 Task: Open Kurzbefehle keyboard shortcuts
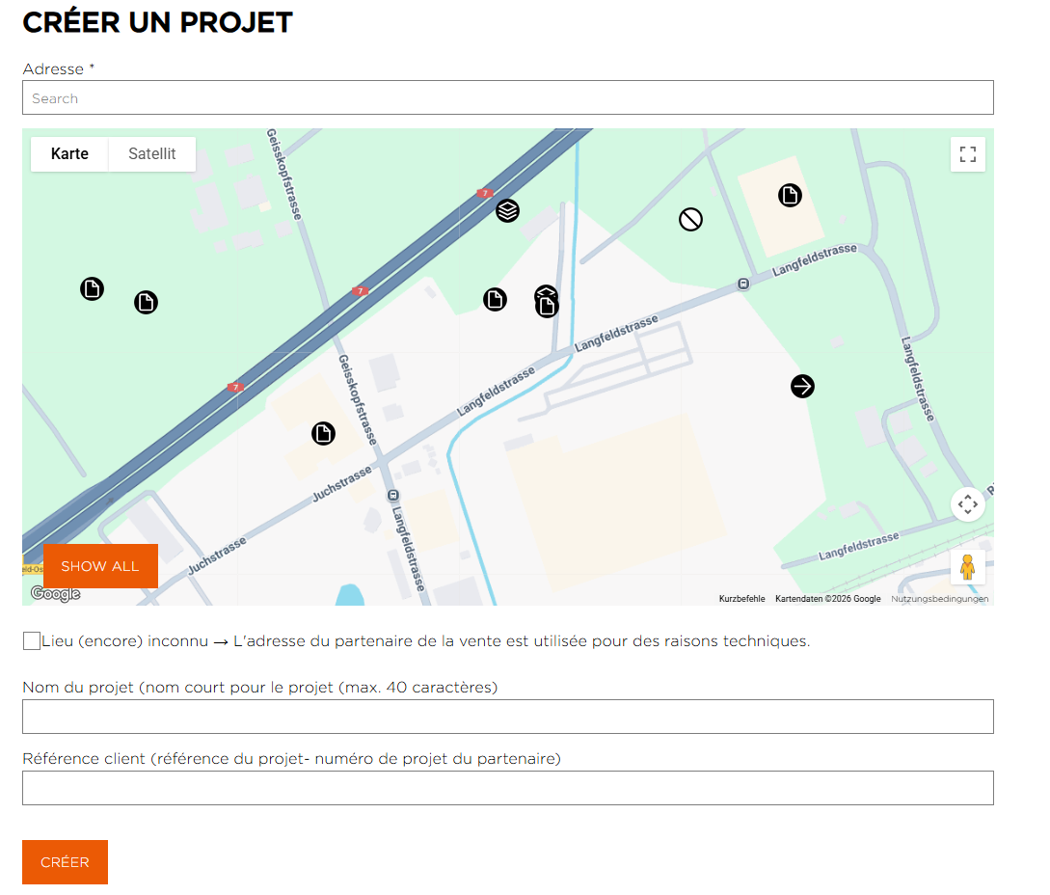pos(741,599)
